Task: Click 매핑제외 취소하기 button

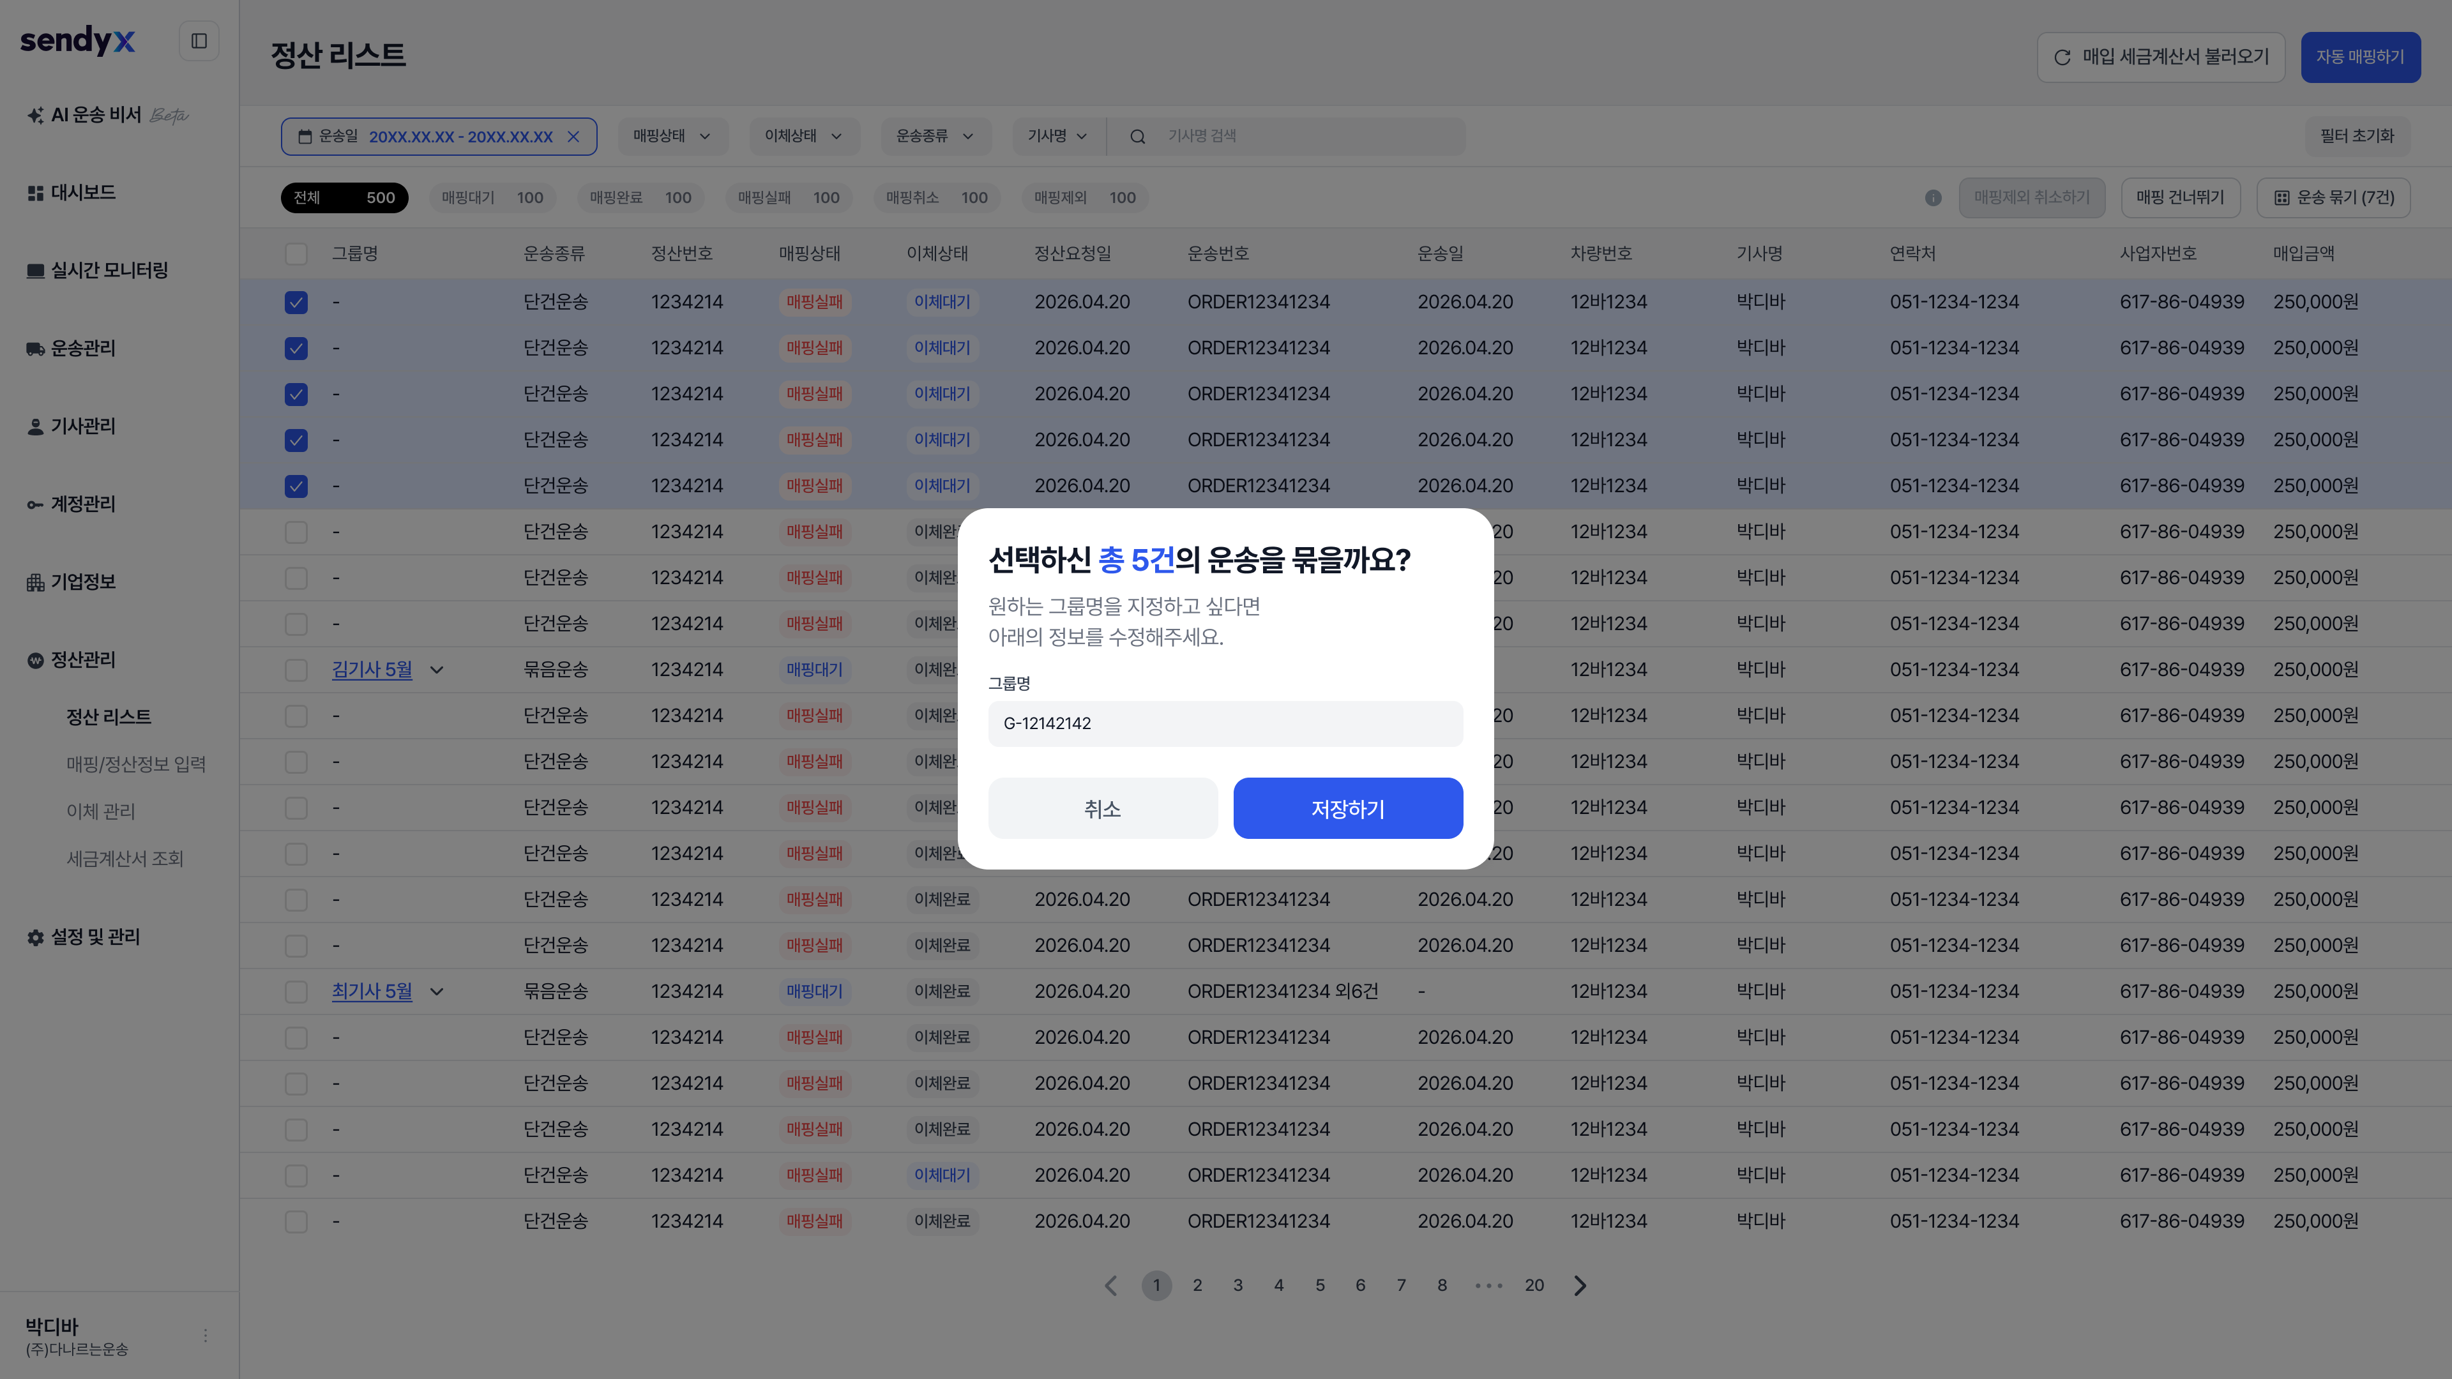Action: coord(2032,198)
